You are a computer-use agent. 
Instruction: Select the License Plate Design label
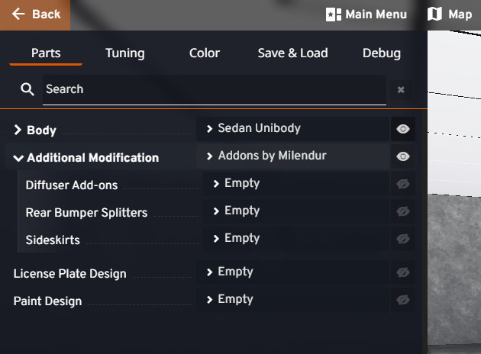[70, 274]
